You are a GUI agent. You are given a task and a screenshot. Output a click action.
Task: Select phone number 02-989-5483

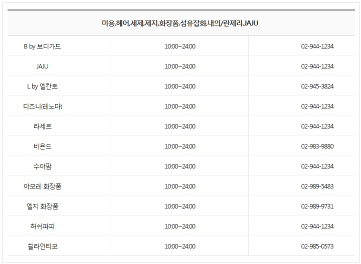(x=317, y=186)
